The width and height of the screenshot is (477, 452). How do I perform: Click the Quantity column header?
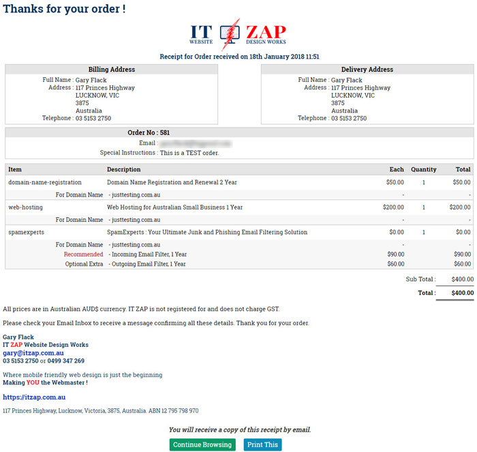[423, 169]
